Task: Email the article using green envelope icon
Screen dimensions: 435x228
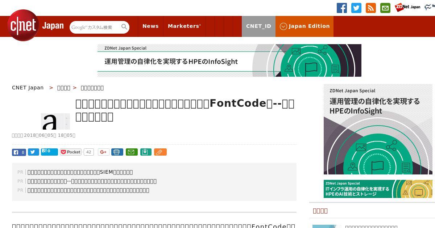Action: click(x=132, y=152)
